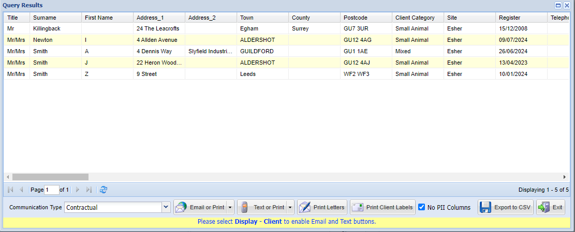Select first name cell 'Z'
Image resolution: width=575 pixels, height=232 pixels.
pyautogui.click(x=108, y=74)
